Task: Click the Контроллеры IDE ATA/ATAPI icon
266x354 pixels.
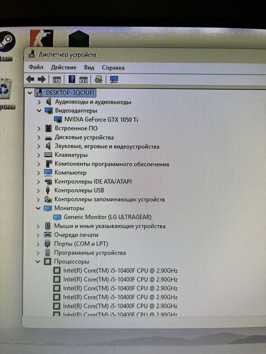Action: point(48,182)
